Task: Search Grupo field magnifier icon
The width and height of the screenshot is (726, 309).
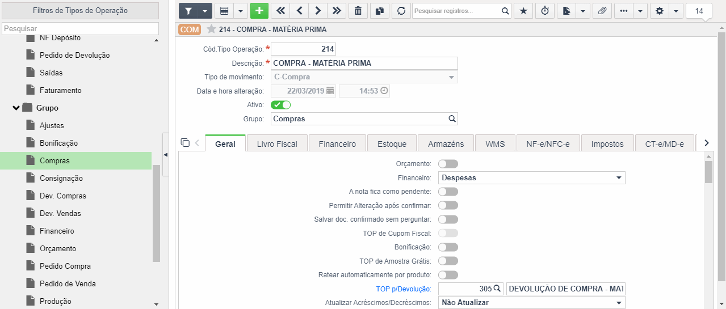Action: [x=452, y=119]
